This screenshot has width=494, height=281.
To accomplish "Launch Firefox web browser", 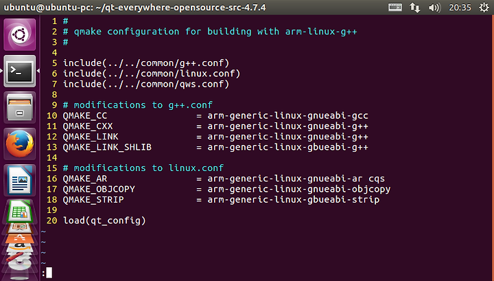I will pyautogui.click(x=19, y=144).
